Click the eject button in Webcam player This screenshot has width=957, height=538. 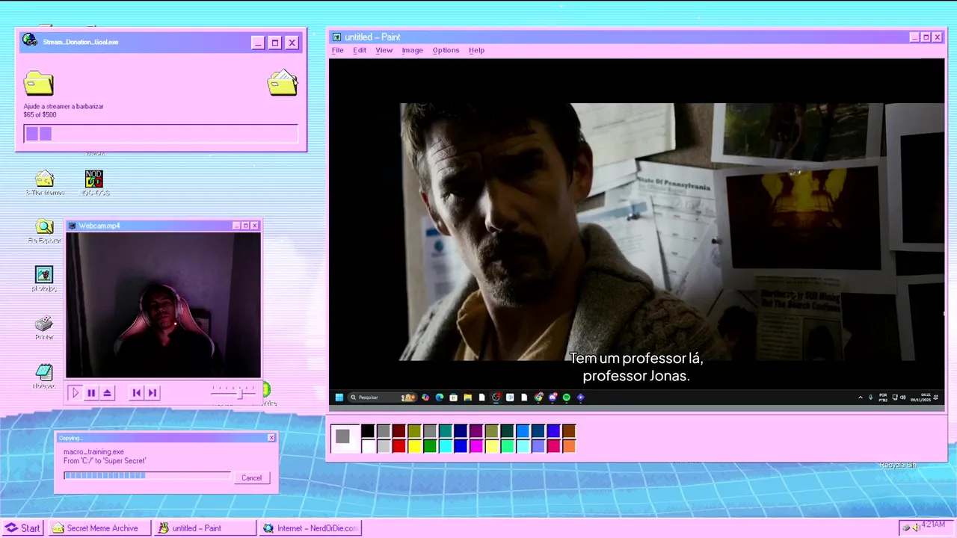(108, 392)
